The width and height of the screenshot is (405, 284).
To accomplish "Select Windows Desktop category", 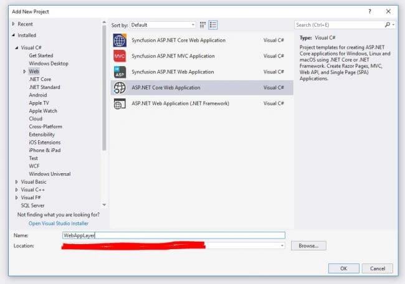I will click(49, 64).
